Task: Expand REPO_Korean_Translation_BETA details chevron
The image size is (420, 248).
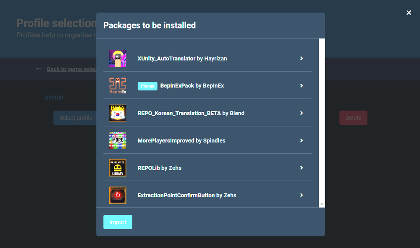Action: pos(302,113)
